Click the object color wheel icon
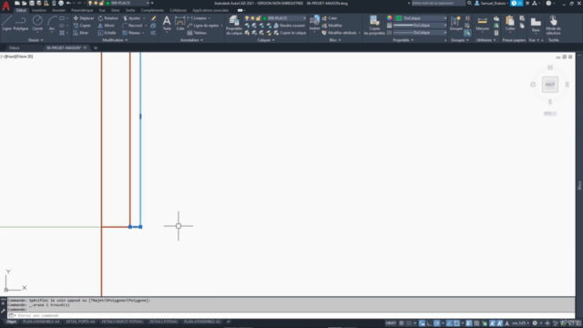This screenshot has height=328, width=583. 389,18
